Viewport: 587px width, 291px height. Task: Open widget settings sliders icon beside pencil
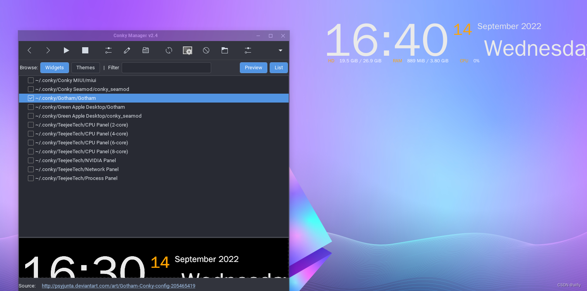108,50
